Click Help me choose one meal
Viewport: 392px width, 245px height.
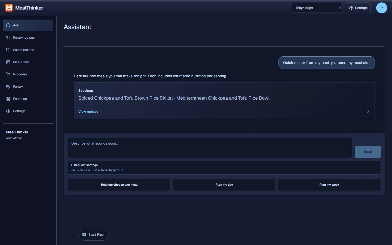tap(119, 185)
